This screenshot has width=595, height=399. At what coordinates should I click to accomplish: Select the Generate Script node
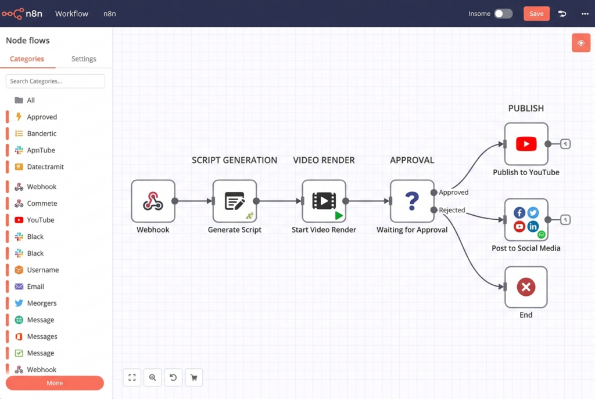point(235,201)
